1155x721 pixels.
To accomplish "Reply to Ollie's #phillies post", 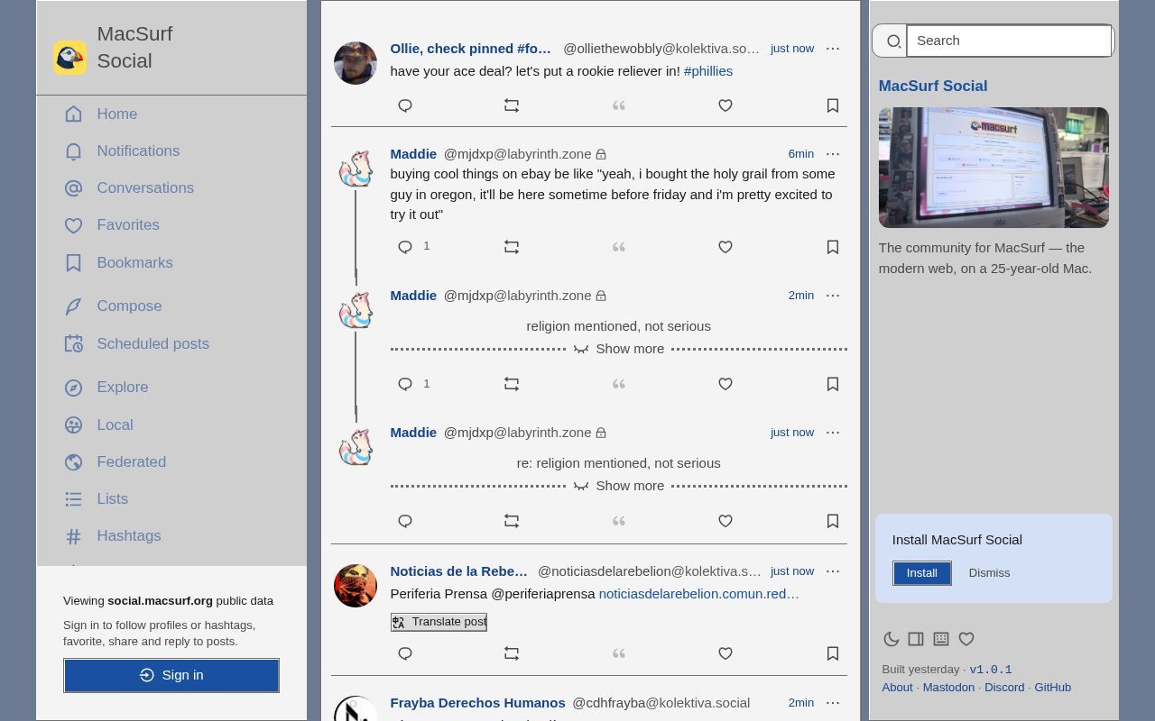I will tap(405, 106).
